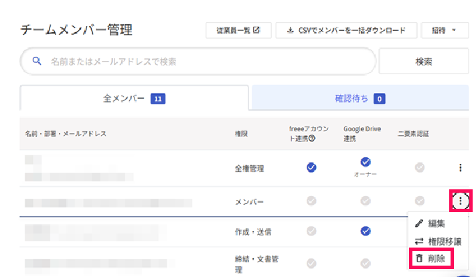
Task: Click the 締結・文書管理 permission text
Action: (x=256, y=264)
